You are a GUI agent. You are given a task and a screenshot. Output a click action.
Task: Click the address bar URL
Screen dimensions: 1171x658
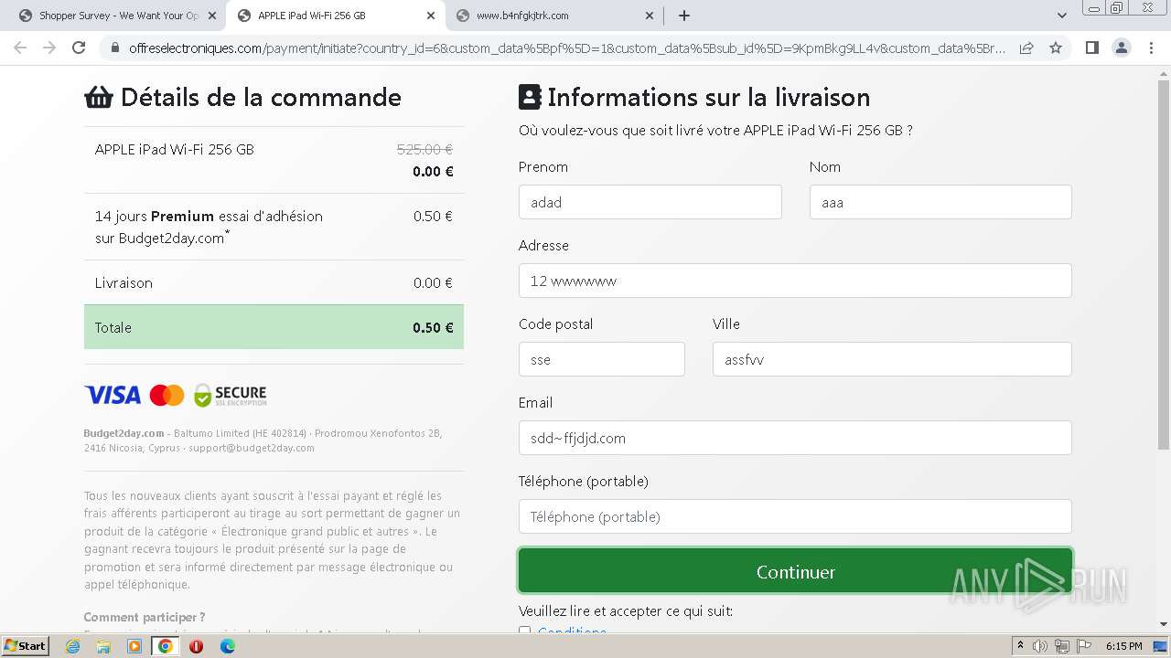tap(567, 48)
